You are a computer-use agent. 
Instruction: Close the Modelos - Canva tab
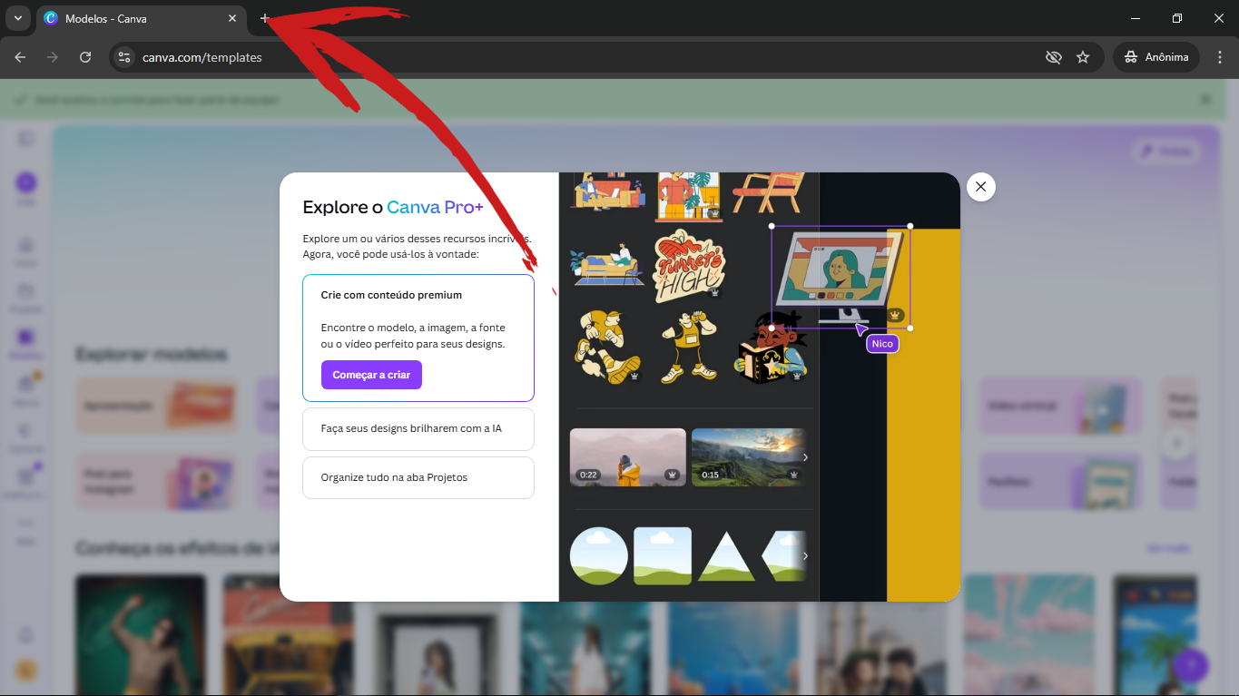point(233,18)
